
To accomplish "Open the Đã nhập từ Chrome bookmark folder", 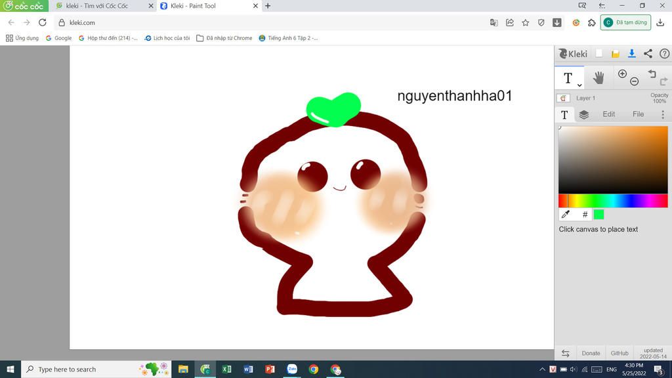I will tap(224, 38).
